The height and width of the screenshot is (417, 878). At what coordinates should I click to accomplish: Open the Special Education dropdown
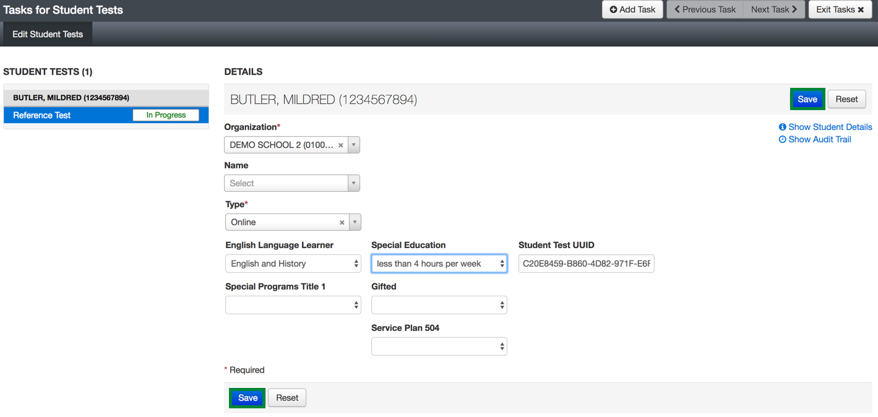tap(439, 264)
